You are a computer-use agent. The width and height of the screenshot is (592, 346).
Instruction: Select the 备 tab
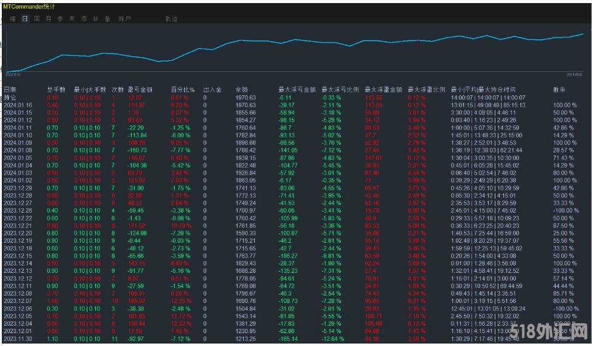pyautogui.click(x=108, y=18)
